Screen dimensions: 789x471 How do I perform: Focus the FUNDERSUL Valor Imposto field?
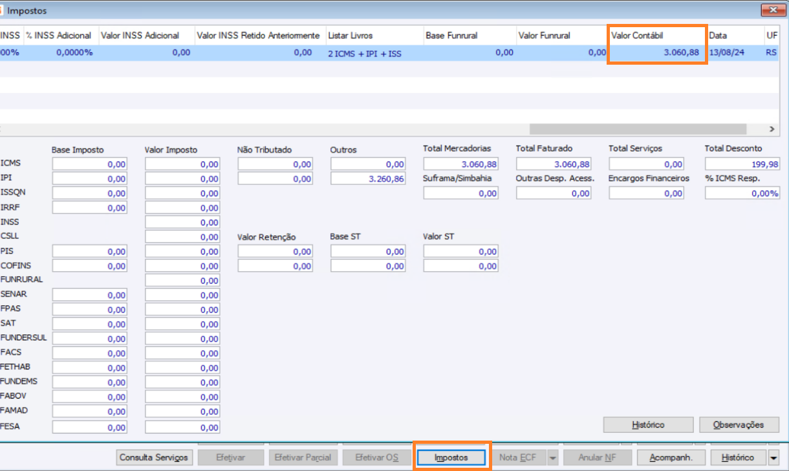tap(182, 339)
